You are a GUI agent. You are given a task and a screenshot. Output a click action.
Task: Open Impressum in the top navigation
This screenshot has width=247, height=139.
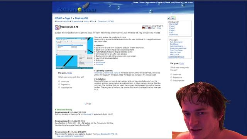pyautogui.click(x=151, y=3)
